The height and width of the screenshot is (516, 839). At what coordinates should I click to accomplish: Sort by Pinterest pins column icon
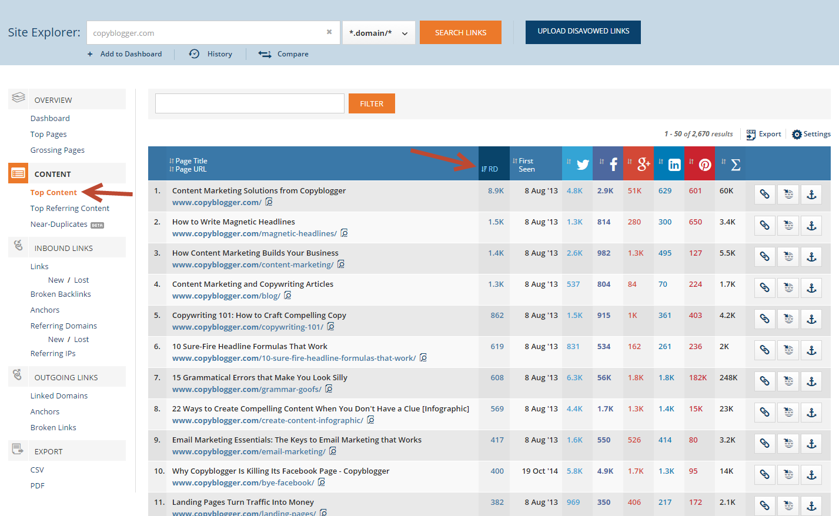[705, 165]
